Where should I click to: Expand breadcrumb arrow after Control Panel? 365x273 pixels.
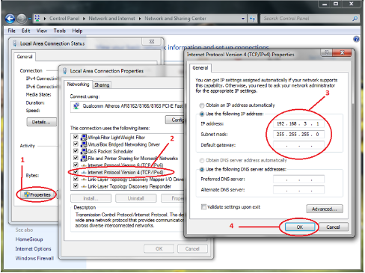point(84,19)
